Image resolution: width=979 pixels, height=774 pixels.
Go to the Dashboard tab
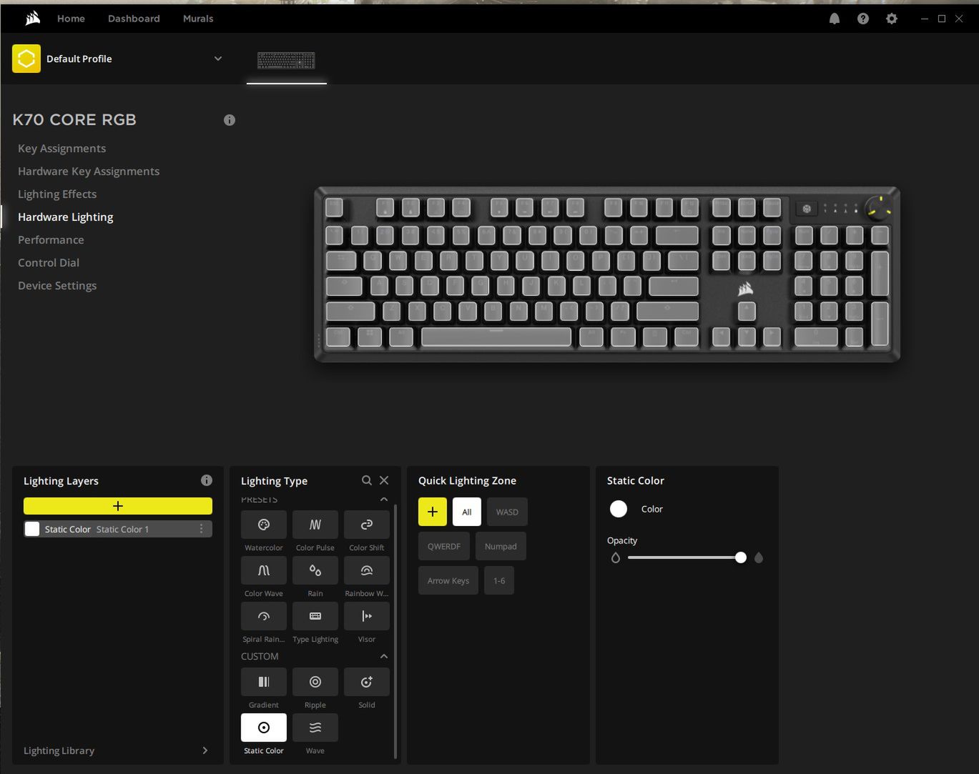pyautogui.click(x=134, y=19)
